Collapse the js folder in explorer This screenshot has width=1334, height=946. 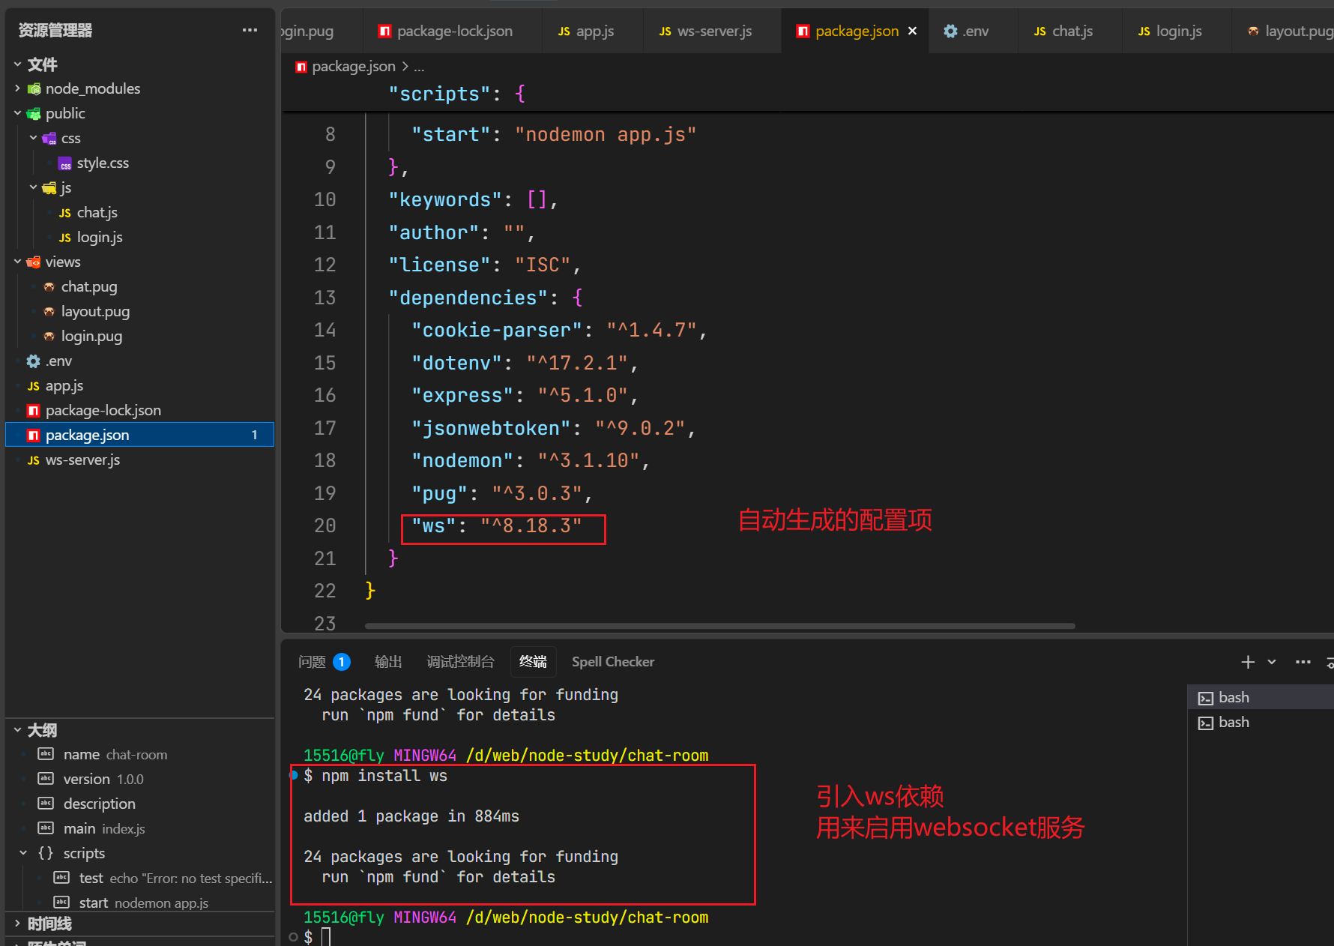33,187
